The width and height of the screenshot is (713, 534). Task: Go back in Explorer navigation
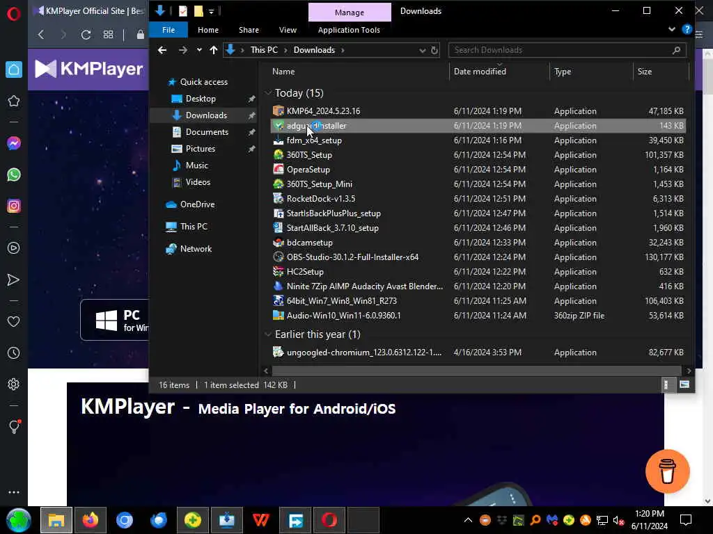tap(162, 50)
